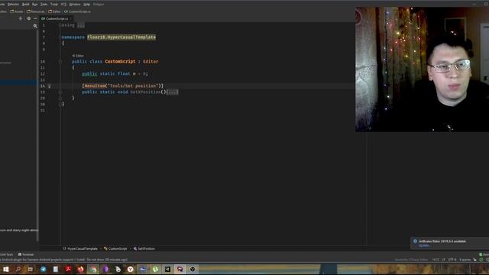Click the magnifier search icon in project panel
This screenshot has width=489, height=275.
pos(35,26)
